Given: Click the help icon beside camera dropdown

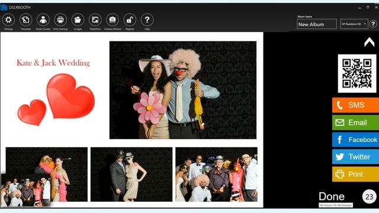Looking at the screenshot, I should click(373, 24).
